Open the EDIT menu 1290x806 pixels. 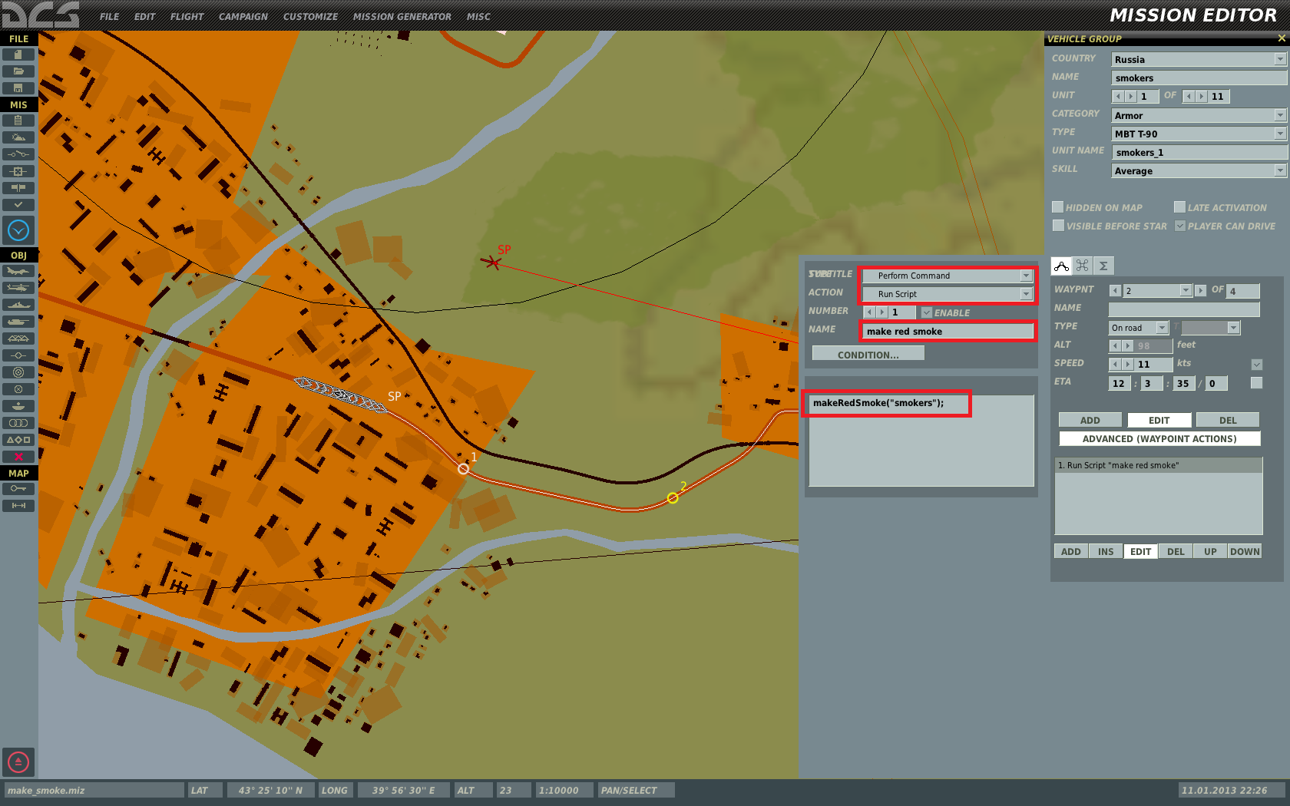click(144, 16)
